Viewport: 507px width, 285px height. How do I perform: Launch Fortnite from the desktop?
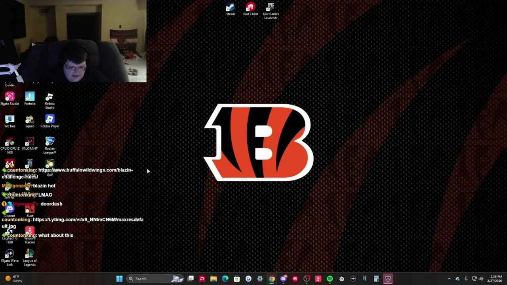click(x=30, y=99)
